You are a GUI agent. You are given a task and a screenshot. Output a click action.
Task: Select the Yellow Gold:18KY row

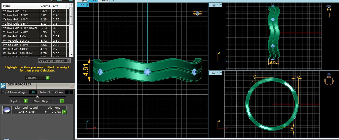(35, 24)
